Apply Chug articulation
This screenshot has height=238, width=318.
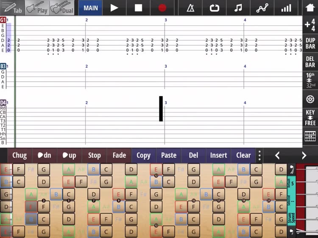(20, 155)
